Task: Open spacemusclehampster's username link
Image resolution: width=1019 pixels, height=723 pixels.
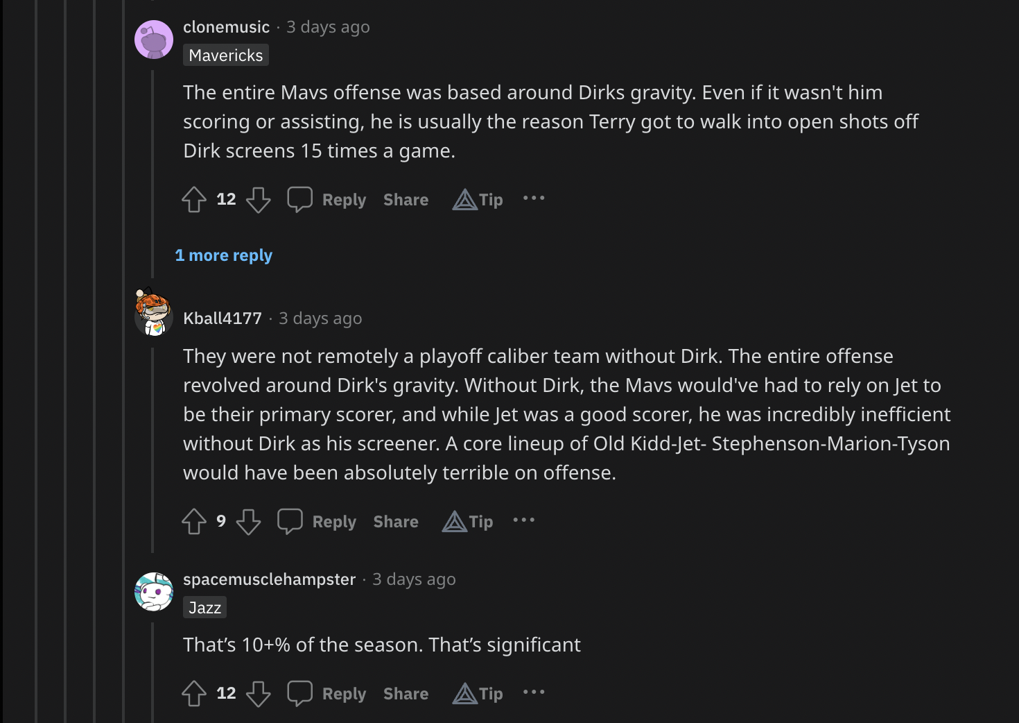Action: pyautogui.click(x=269, y=579)
